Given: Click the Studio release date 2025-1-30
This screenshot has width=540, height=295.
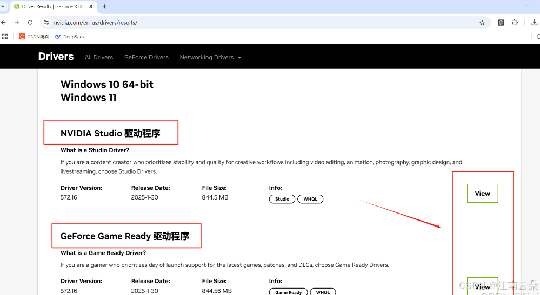Looking at the screenshot, I should tap(145, 197).
